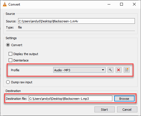Click the Type file label

[20, 27]
